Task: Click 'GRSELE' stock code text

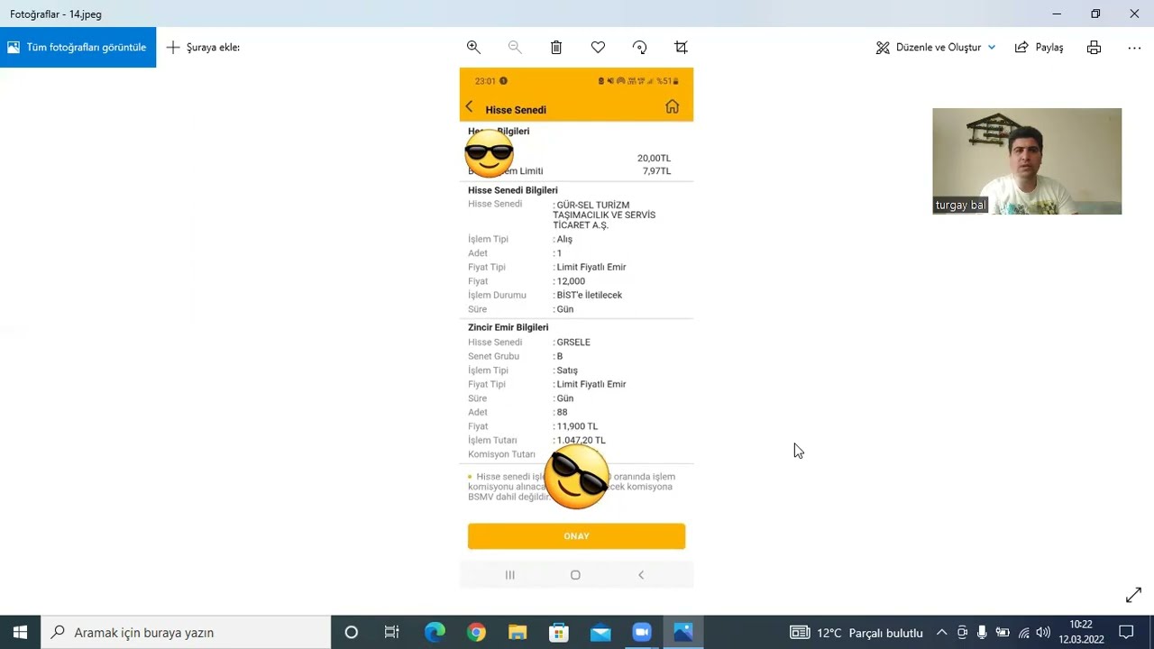Action: [573, 343]
